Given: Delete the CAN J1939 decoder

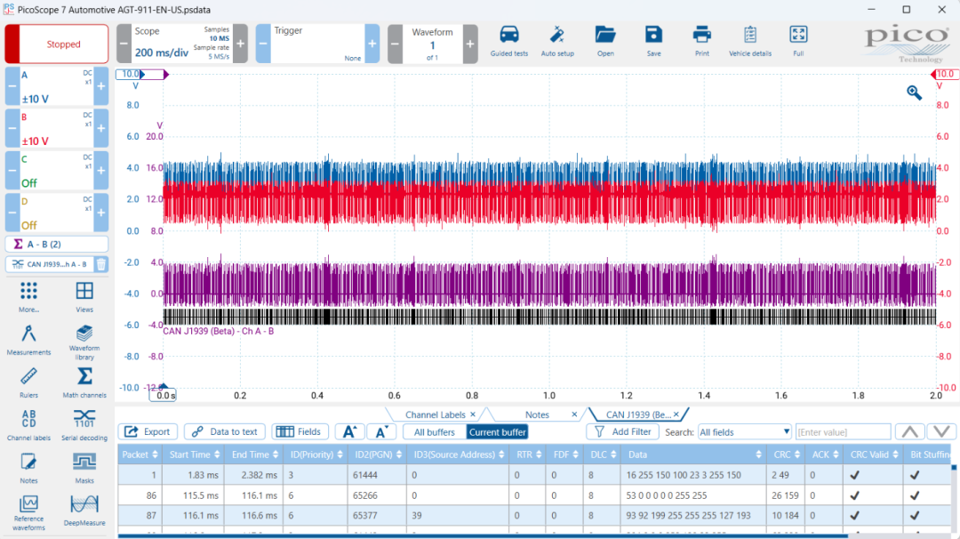Looking at the screenshot, I should click(101, 264).
